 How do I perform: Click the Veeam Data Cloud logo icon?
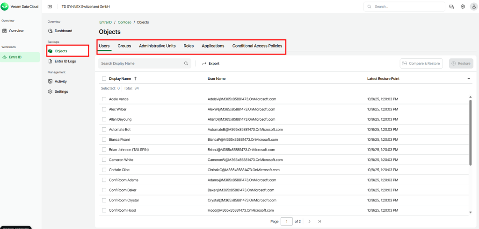tap(5, 7)
